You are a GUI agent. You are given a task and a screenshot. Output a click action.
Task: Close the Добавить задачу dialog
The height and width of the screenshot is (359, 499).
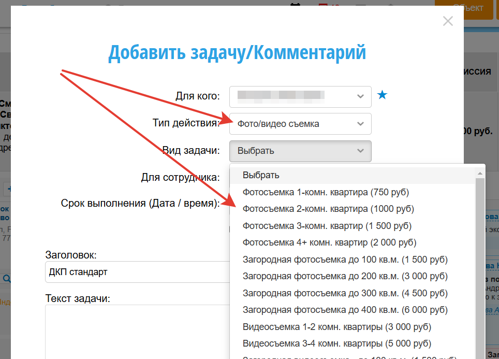[448, 21]
